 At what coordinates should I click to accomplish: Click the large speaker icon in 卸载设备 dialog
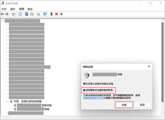[87, 75]
